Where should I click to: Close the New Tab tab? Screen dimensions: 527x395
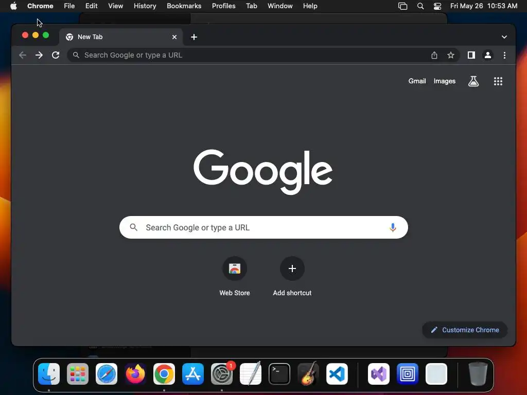pos(174,37)
